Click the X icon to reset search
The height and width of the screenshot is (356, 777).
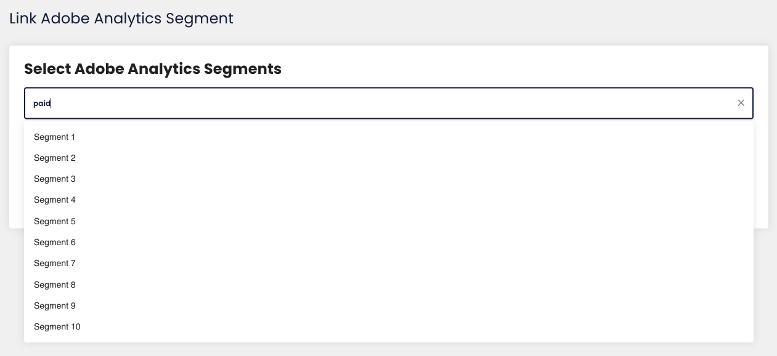coord(741,103)
